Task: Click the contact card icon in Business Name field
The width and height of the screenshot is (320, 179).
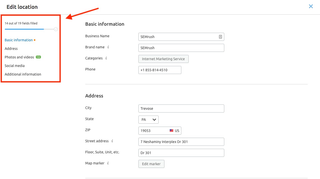Action: pos(220,37)
